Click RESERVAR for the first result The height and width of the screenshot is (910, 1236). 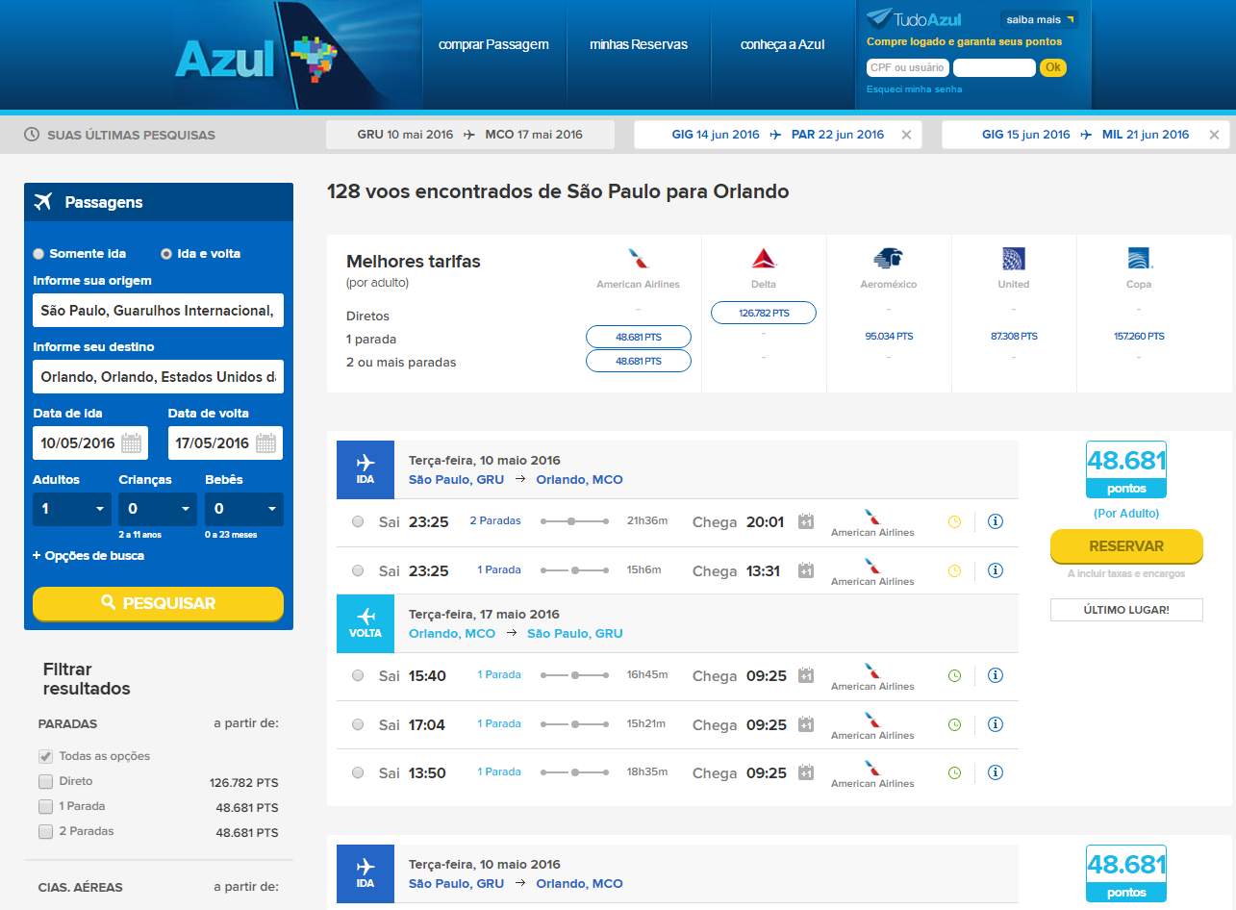coord(1126,545)
